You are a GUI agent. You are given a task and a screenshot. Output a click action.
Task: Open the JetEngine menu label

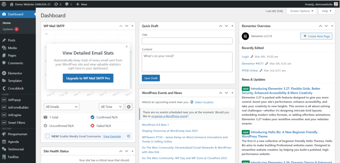[x=15, y=115]
